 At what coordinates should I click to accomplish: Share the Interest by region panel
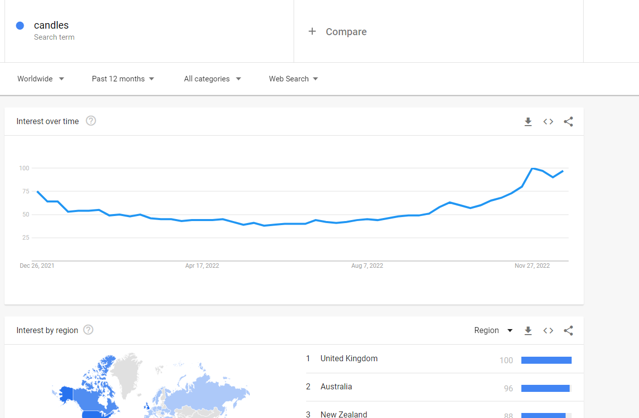click(568, 331)
